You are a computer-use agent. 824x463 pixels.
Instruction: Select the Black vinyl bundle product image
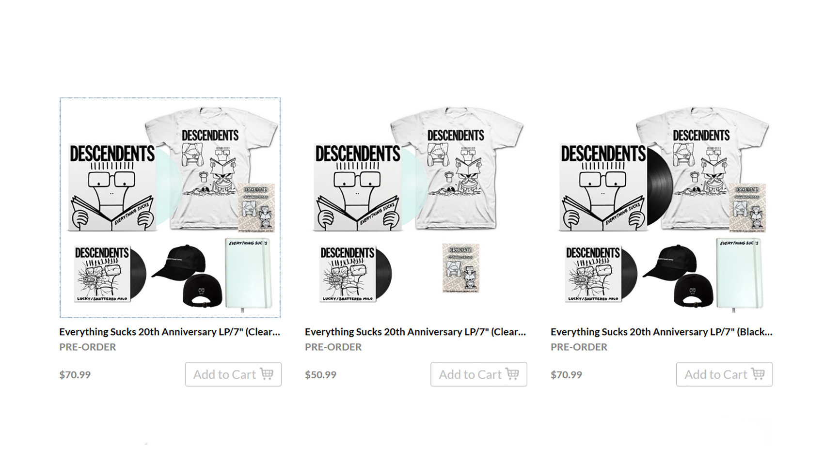(662, 208)
